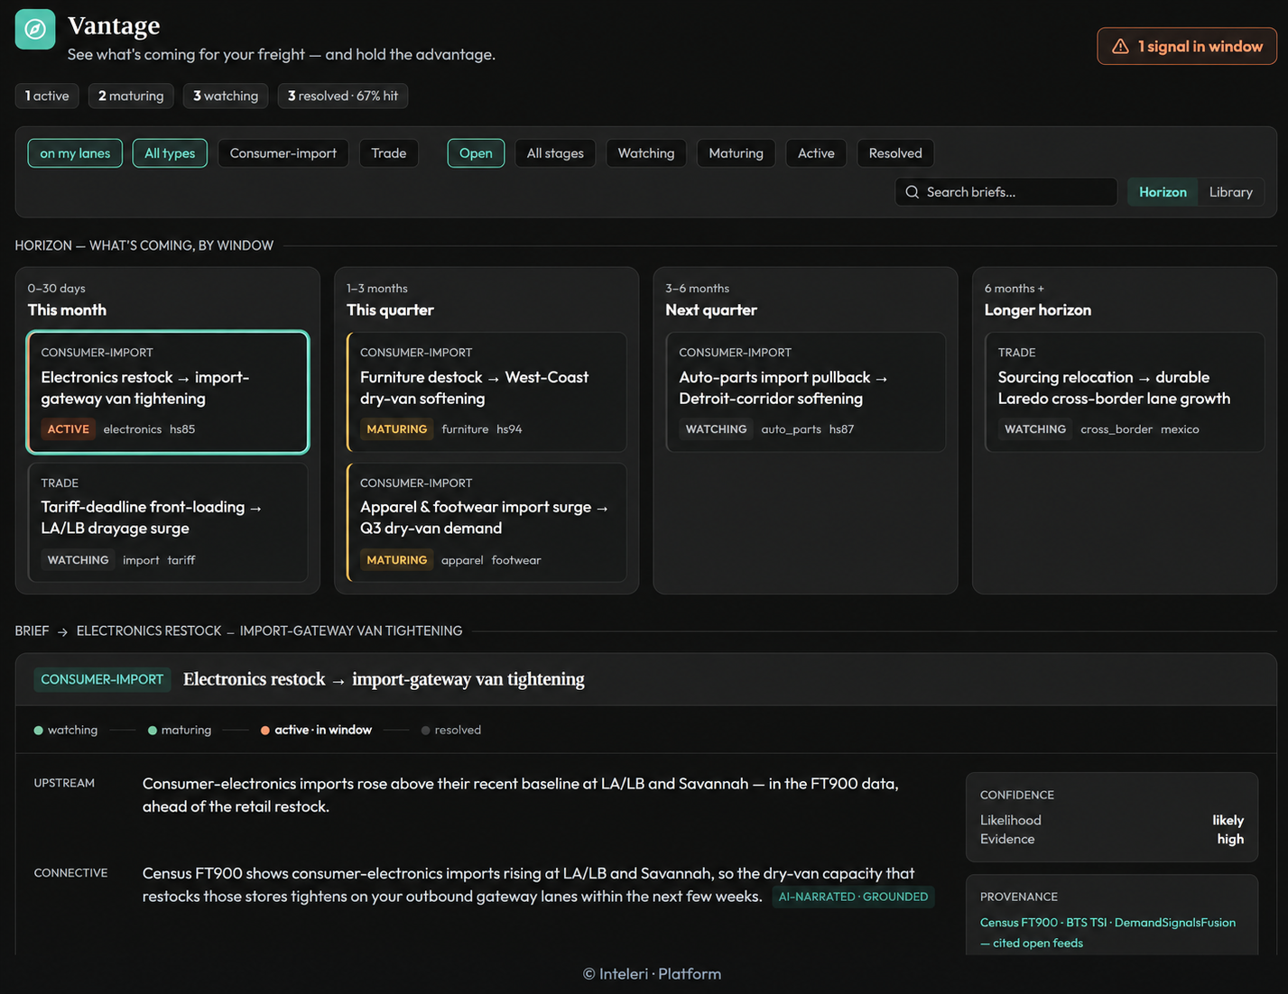Click the 'resolved' stage step in brief
1288x994 pixels.
click(451, 730)
